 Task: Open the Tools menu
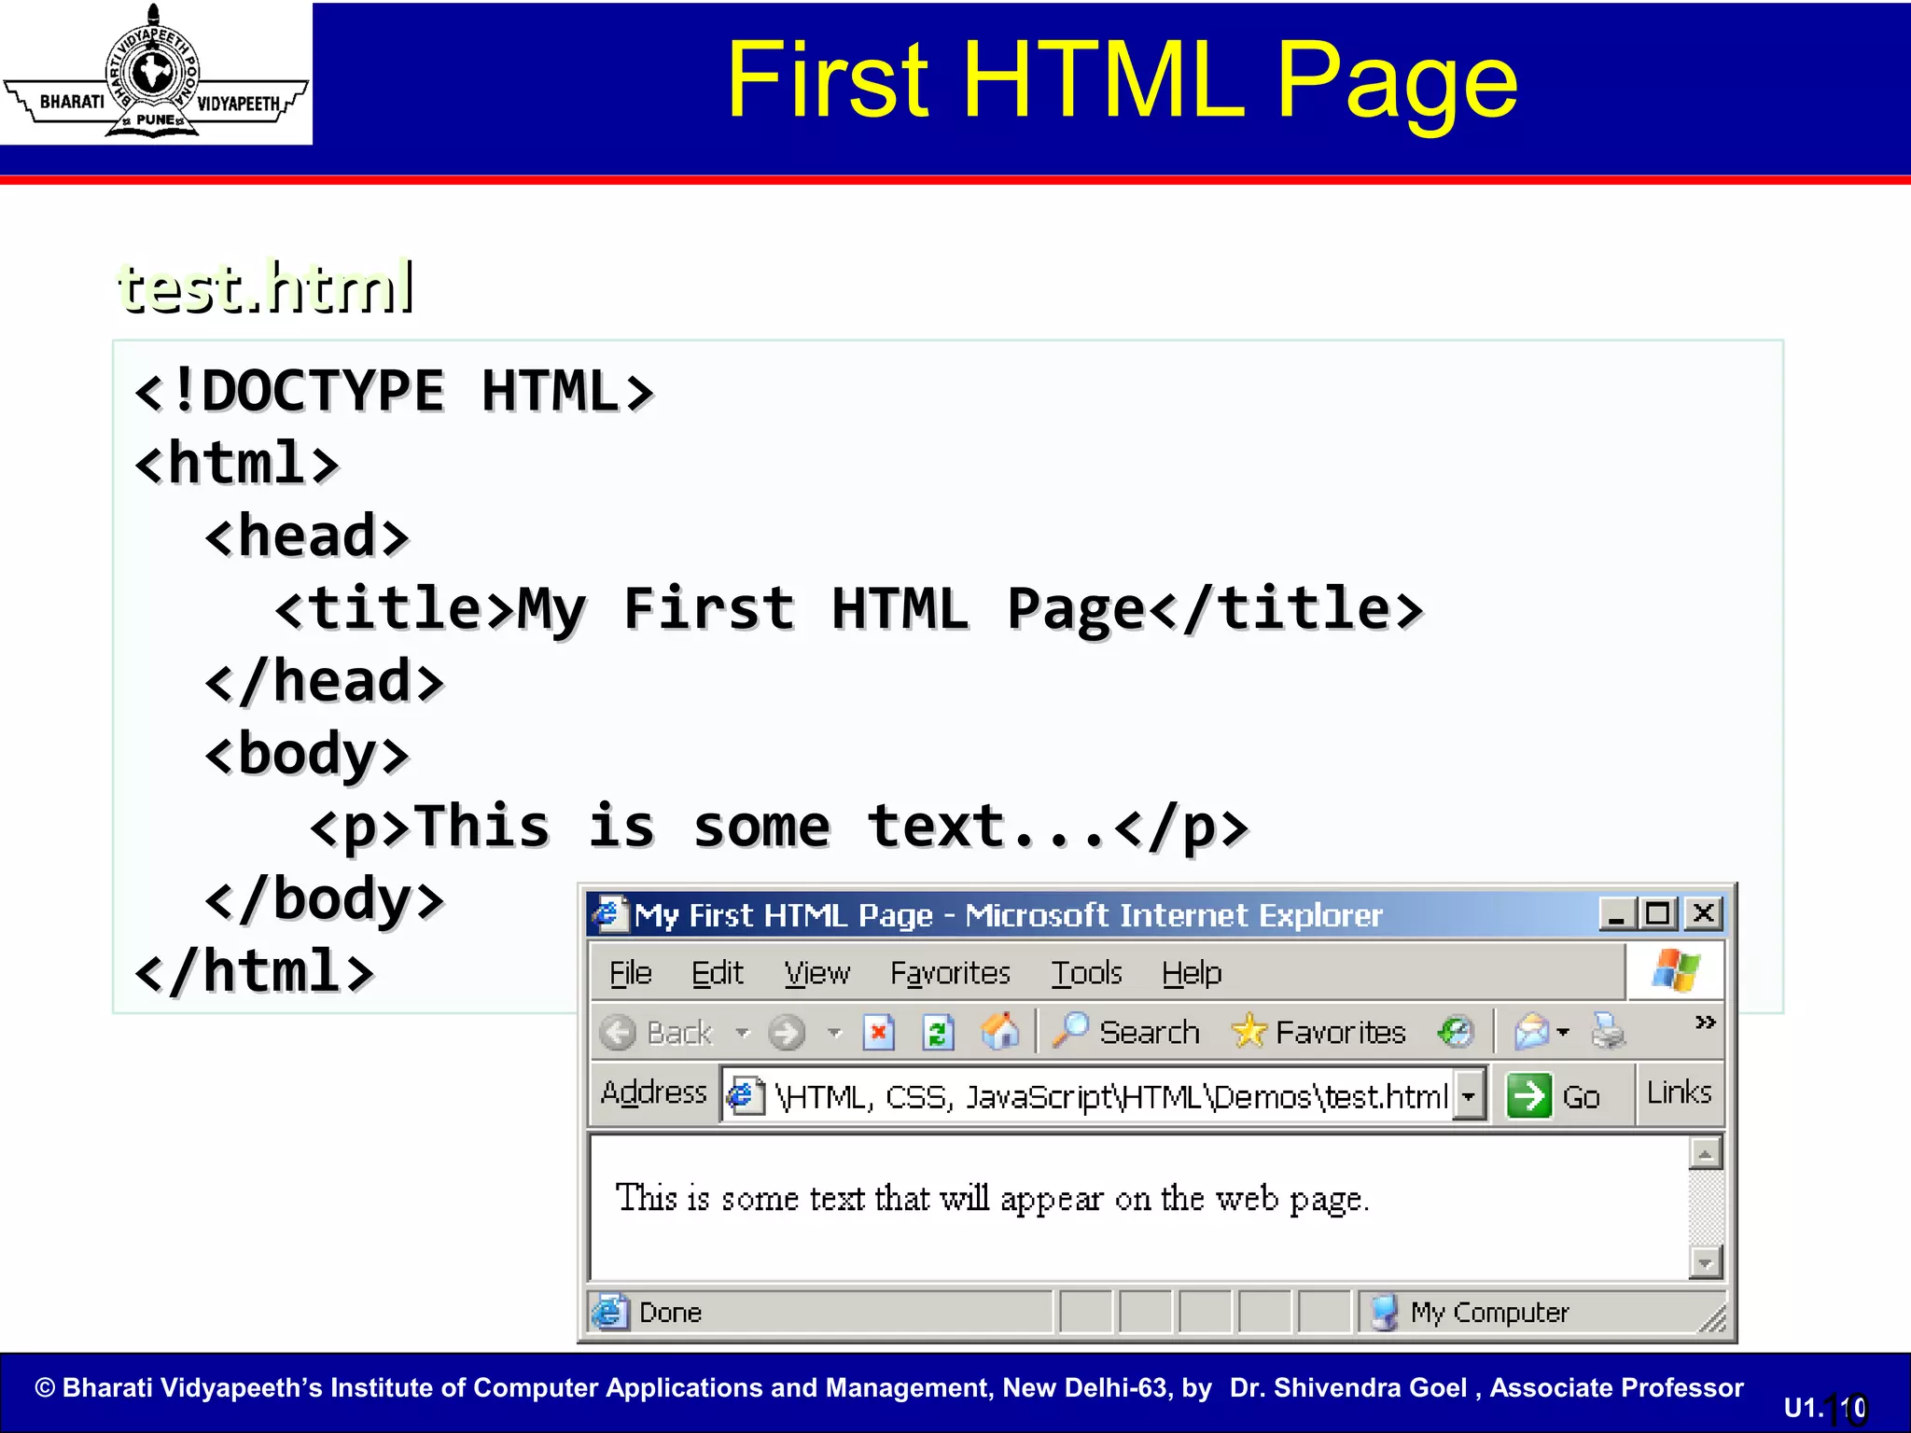pyautogui.click(x=1086, y=973)
